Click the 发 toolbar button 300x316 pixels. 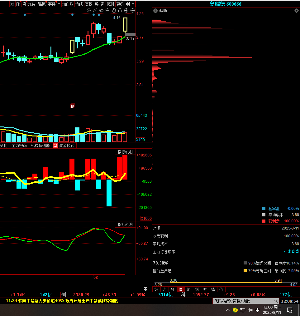(12, 4)
